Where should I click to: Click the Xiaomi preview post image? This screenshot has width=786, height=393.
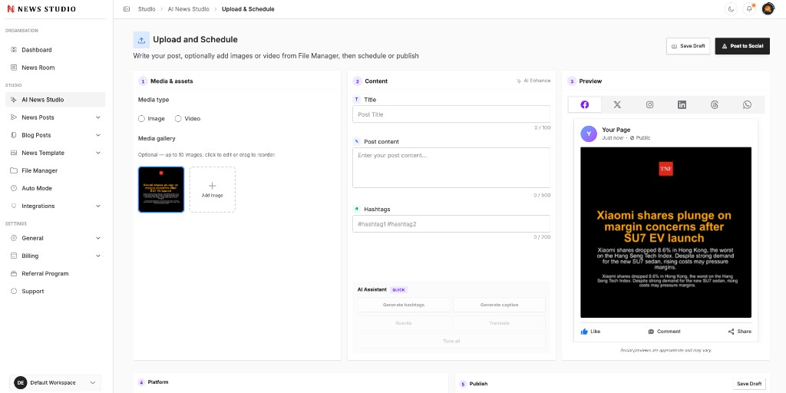(x=665, y=232)
